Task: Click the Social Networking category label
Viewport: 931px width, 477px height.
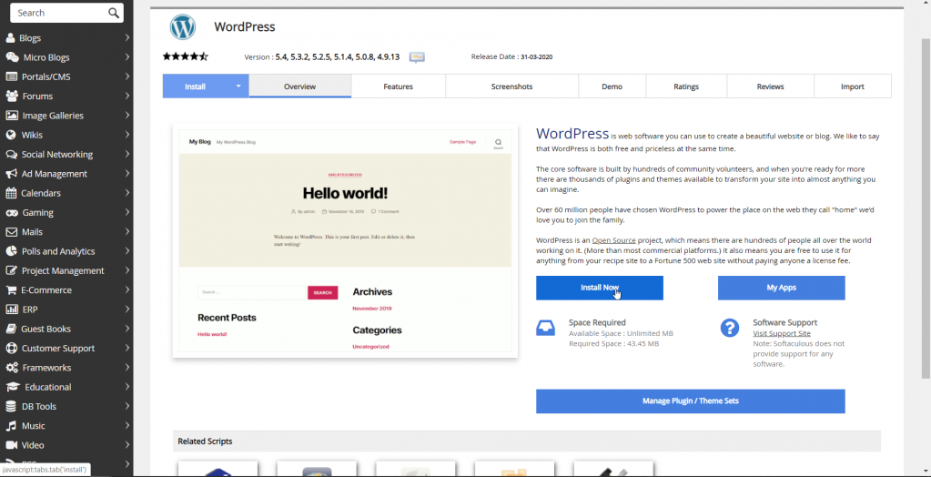Action: click(57, 155)
